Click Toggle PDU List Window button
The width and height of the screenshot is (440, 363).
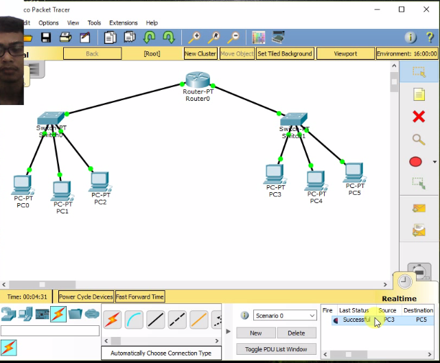[276, 349]
